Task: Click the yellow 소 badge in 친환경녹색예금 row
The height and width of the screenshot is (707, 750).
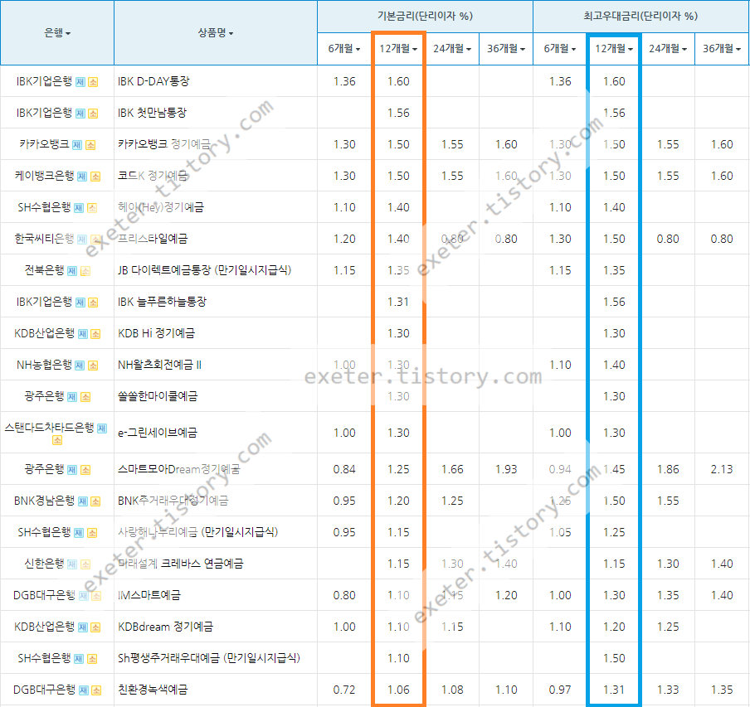Action: 96,690
